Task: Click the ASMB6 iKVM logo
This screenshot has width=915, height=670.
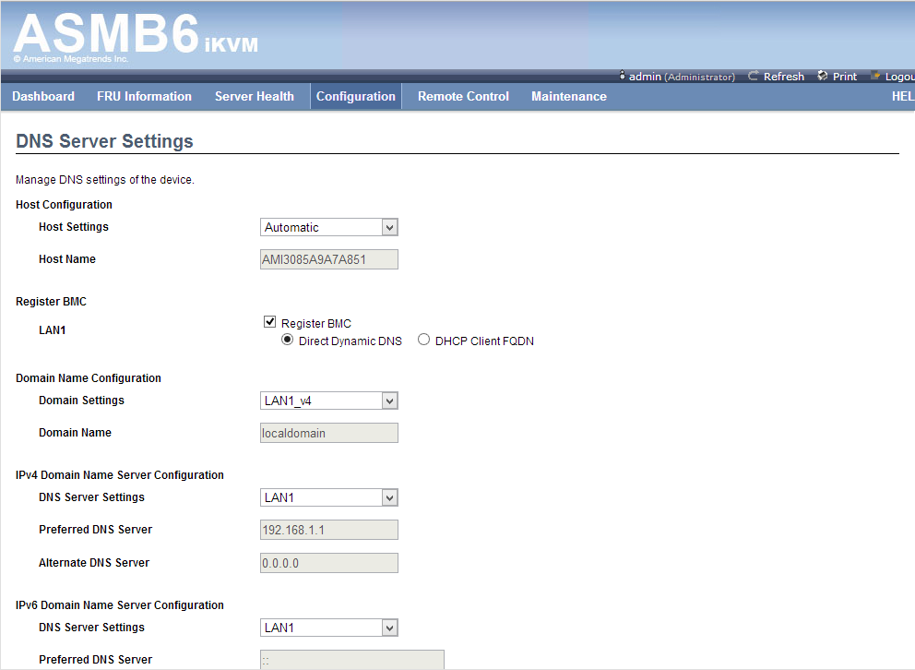Action: pos(136,34)
